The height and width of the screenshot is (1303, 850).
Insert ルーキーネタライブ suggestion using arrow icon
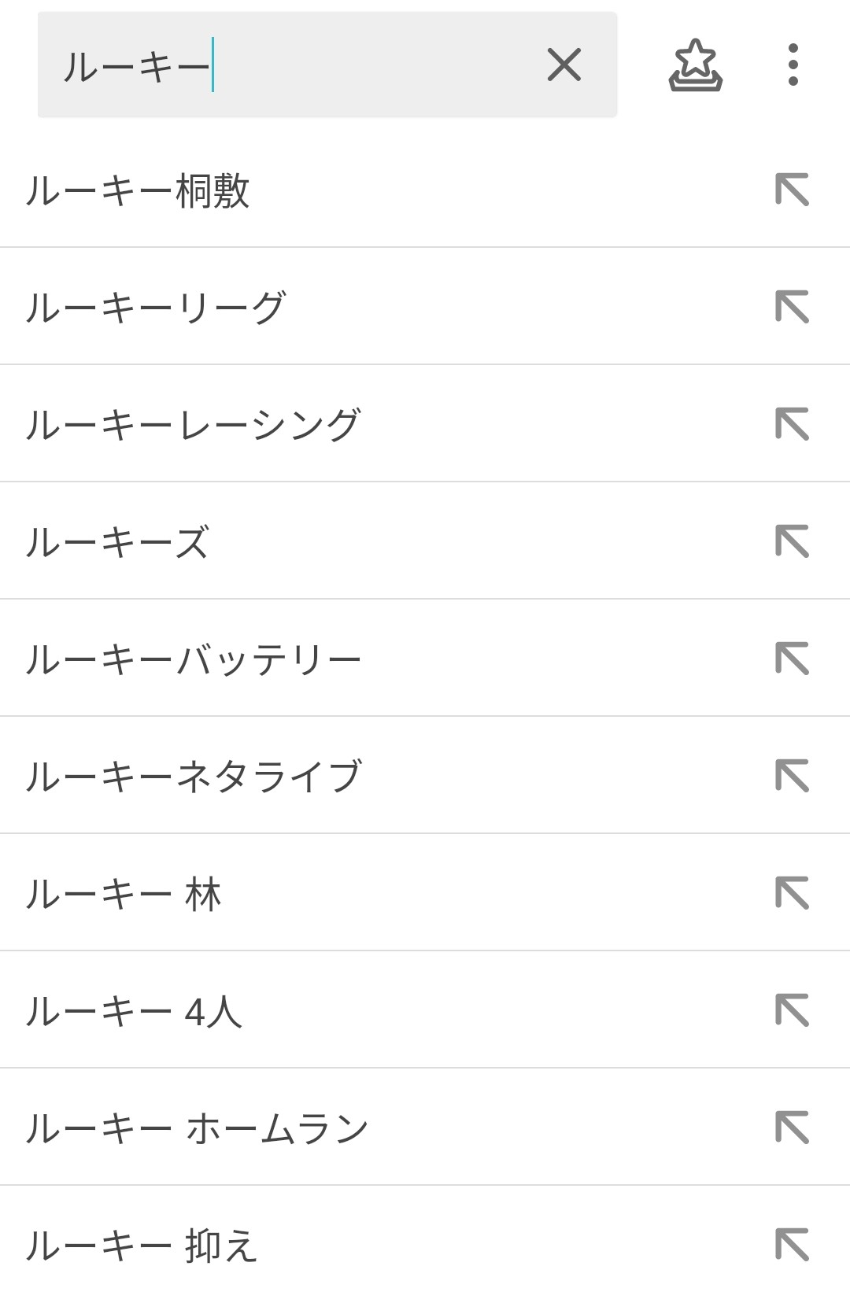(792, 776)
